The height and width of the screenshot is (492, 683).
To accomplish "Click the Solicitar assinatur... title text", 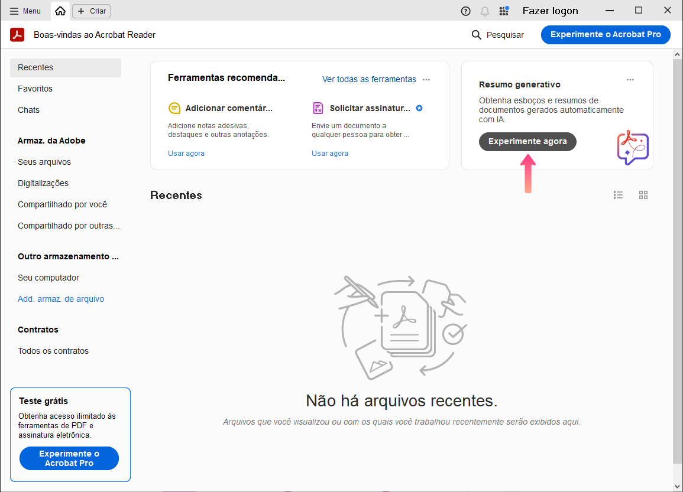I will tap(370, 108).
